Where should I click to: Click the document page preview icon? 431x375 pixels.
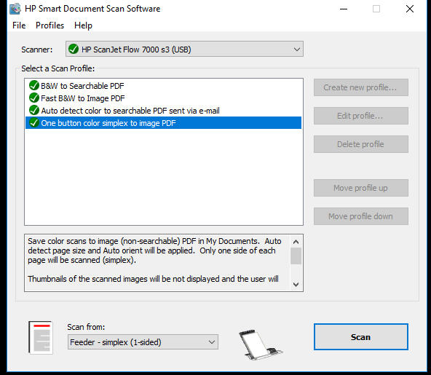[41, 337]
